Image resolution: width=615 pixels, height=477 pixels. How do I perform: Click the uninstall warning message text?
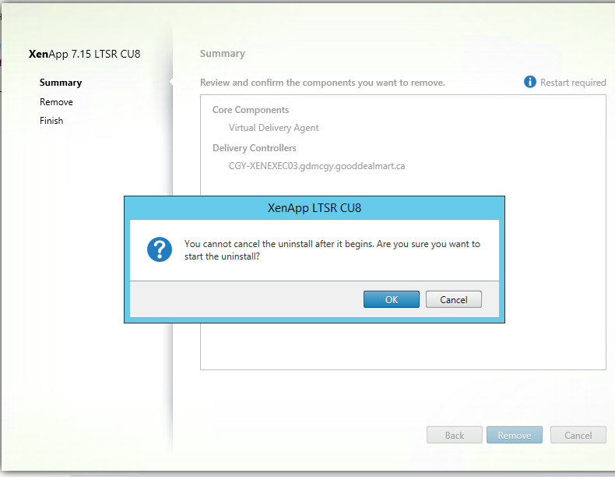[x=332, y=249]
